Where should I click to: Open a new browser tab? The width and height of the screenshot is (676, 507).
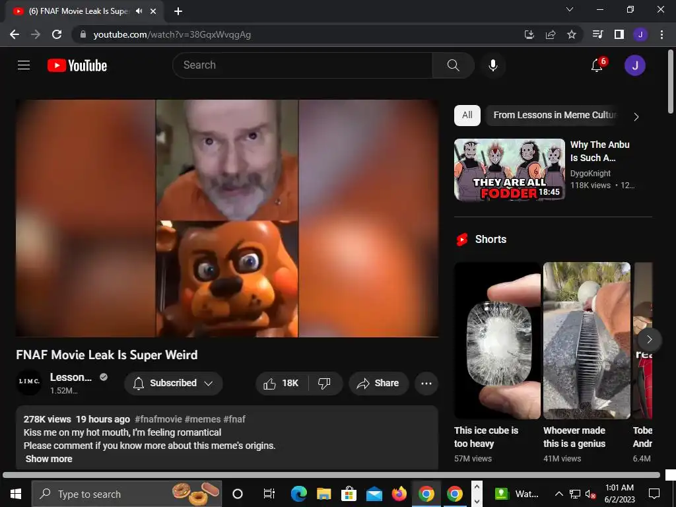point(178,12)
